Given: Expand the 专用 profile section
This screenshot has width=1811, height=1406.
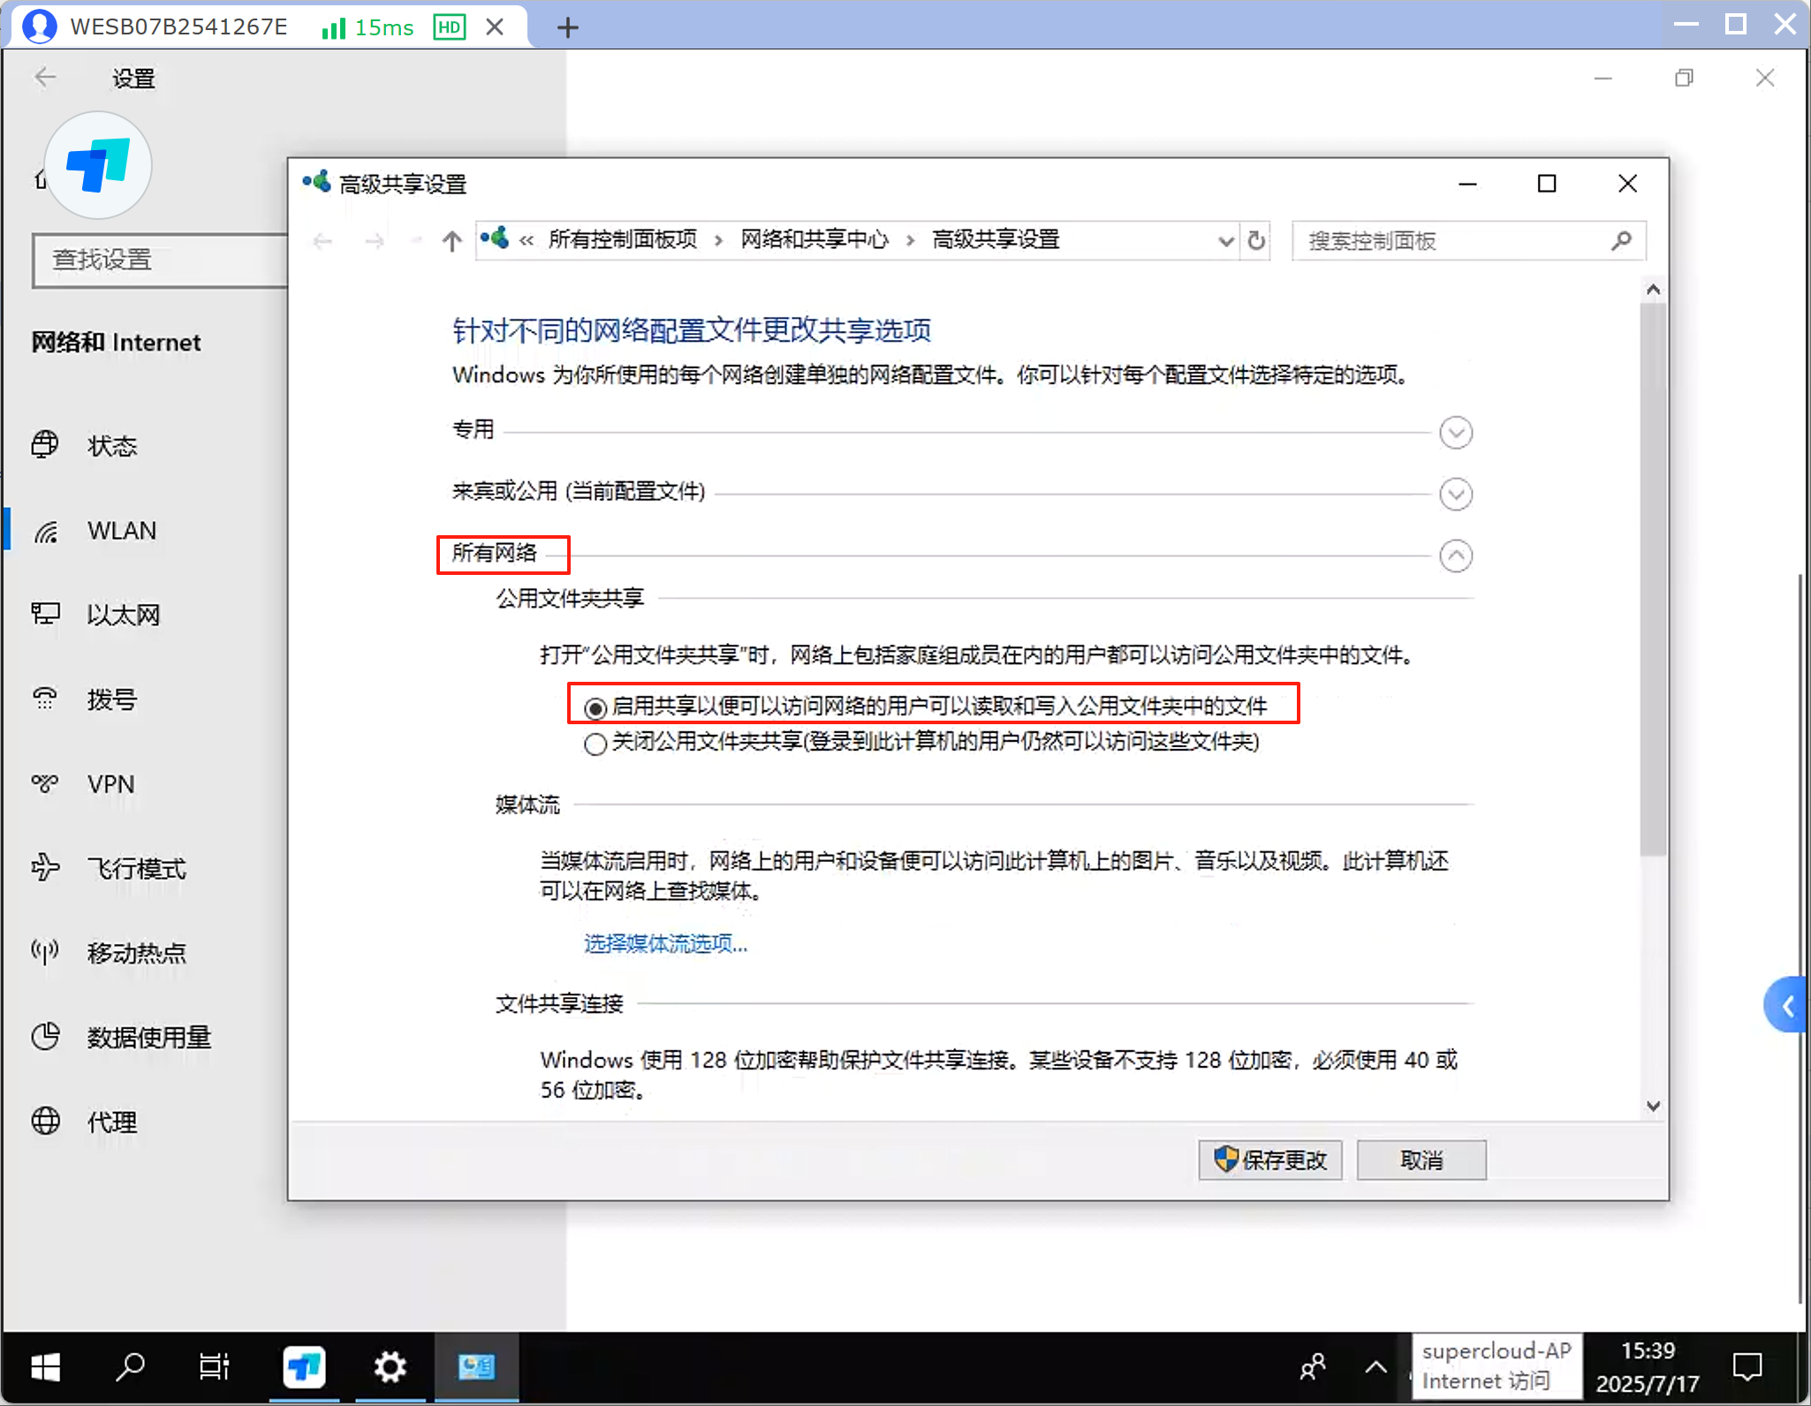Looking at the screenshot, I should click(1455, 433).
